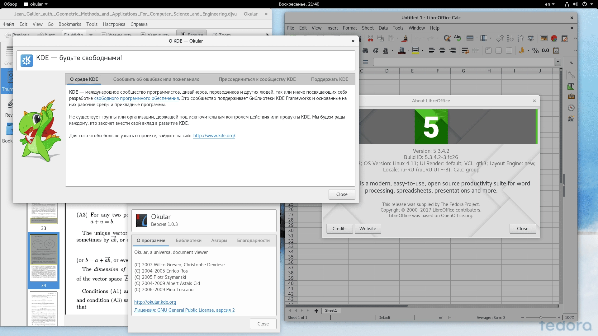Open the currency format dropdown arrow
Screen dimensions: 598x336
528,50
